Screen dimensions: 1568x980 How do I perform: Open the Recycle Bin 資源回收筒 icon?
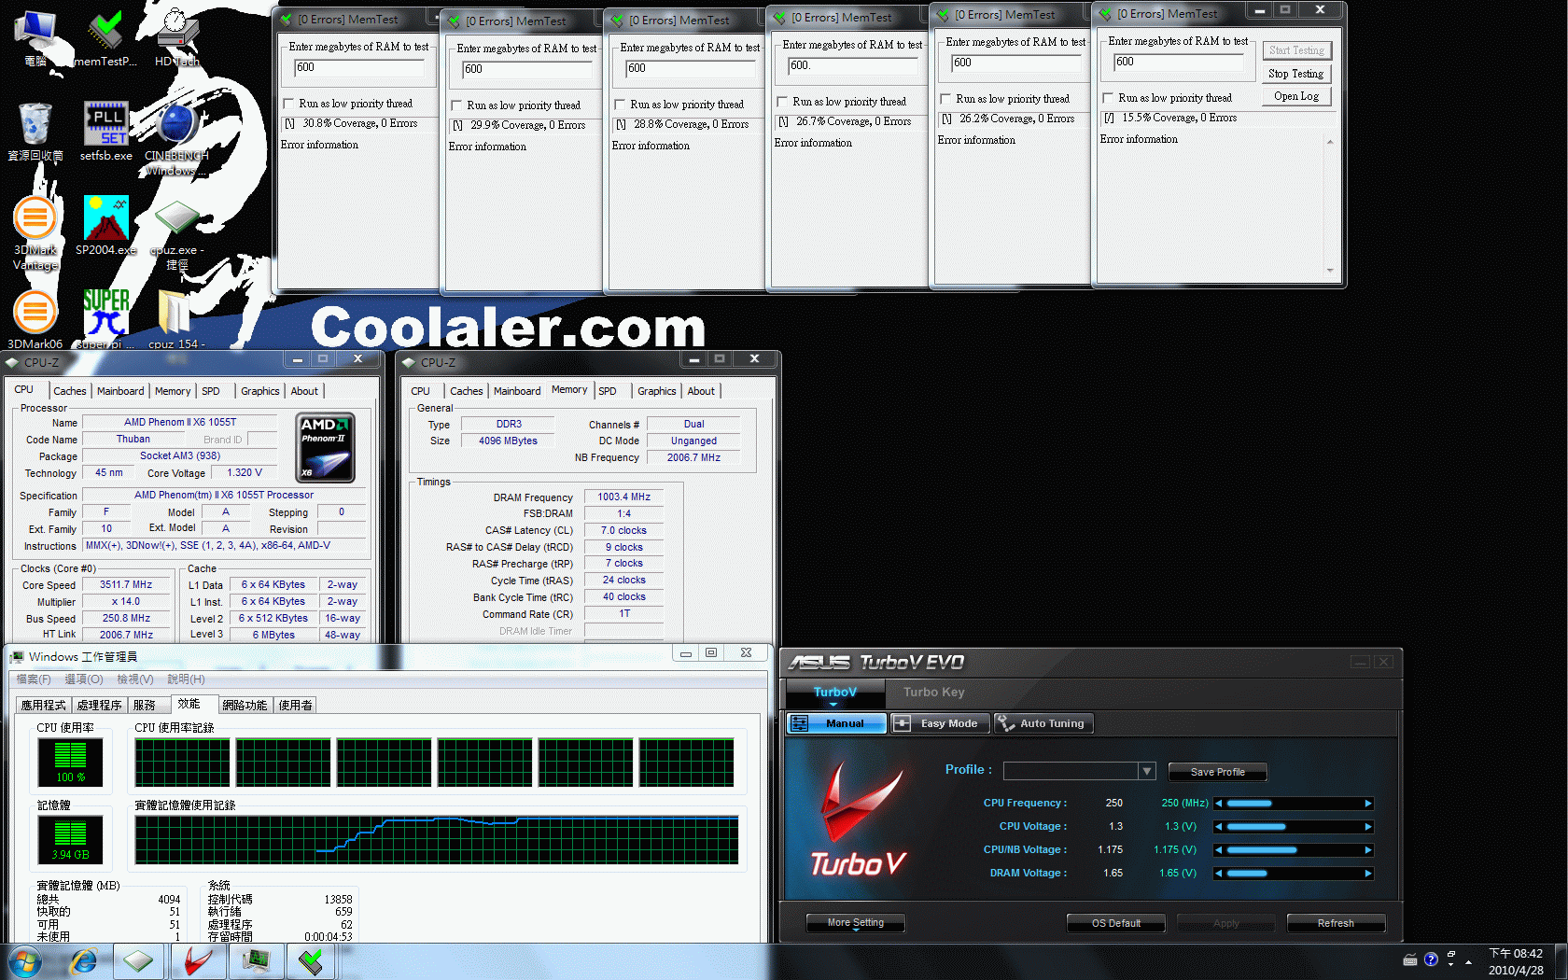pos(35,132)
